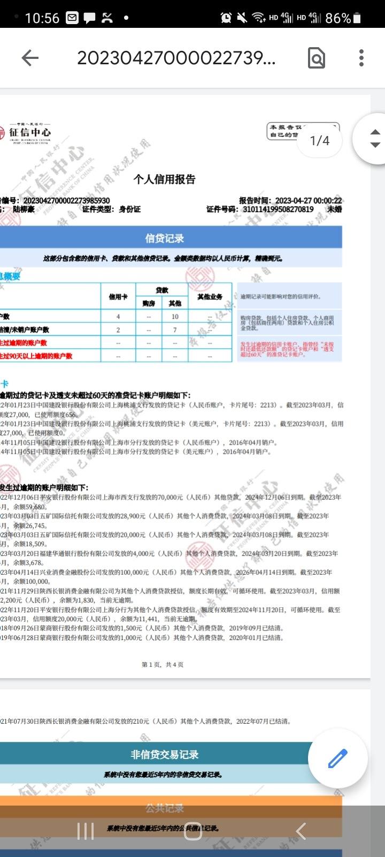Tap the italic note 这部分包含您的信用卡、贷款和其他信贷记录

163,258
